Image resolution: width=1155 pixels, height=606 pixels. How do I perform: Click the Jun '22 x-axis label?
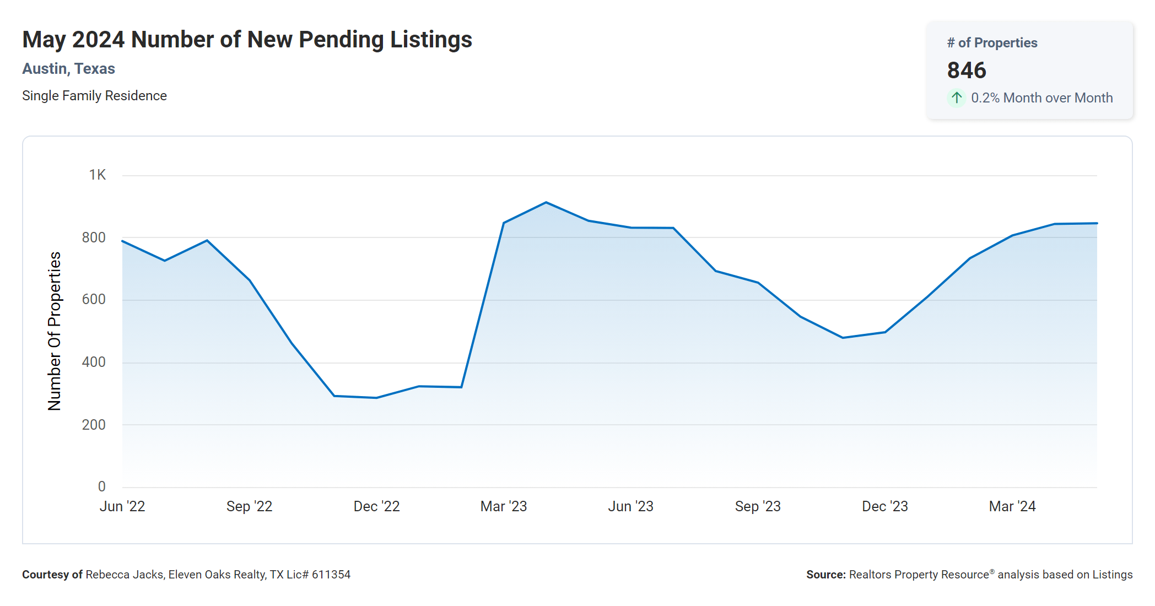coord(122,506)
